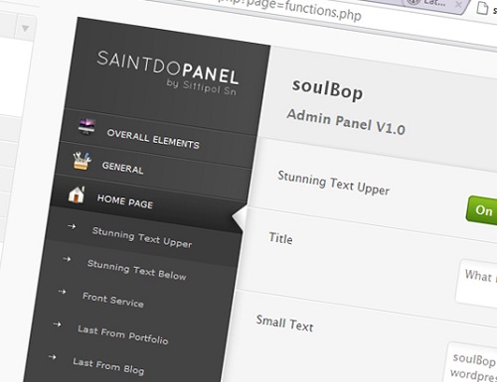The width and height of the screenshot is (497, 382).
Task: Click into the Small Text field
Action: tap(470, 362)
